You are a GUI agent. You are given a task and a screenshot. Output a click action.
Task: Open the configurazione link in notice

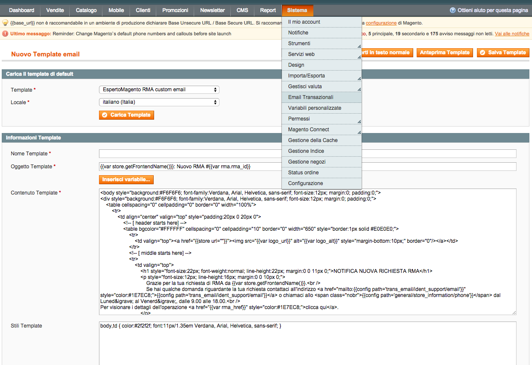pos(381,23)
